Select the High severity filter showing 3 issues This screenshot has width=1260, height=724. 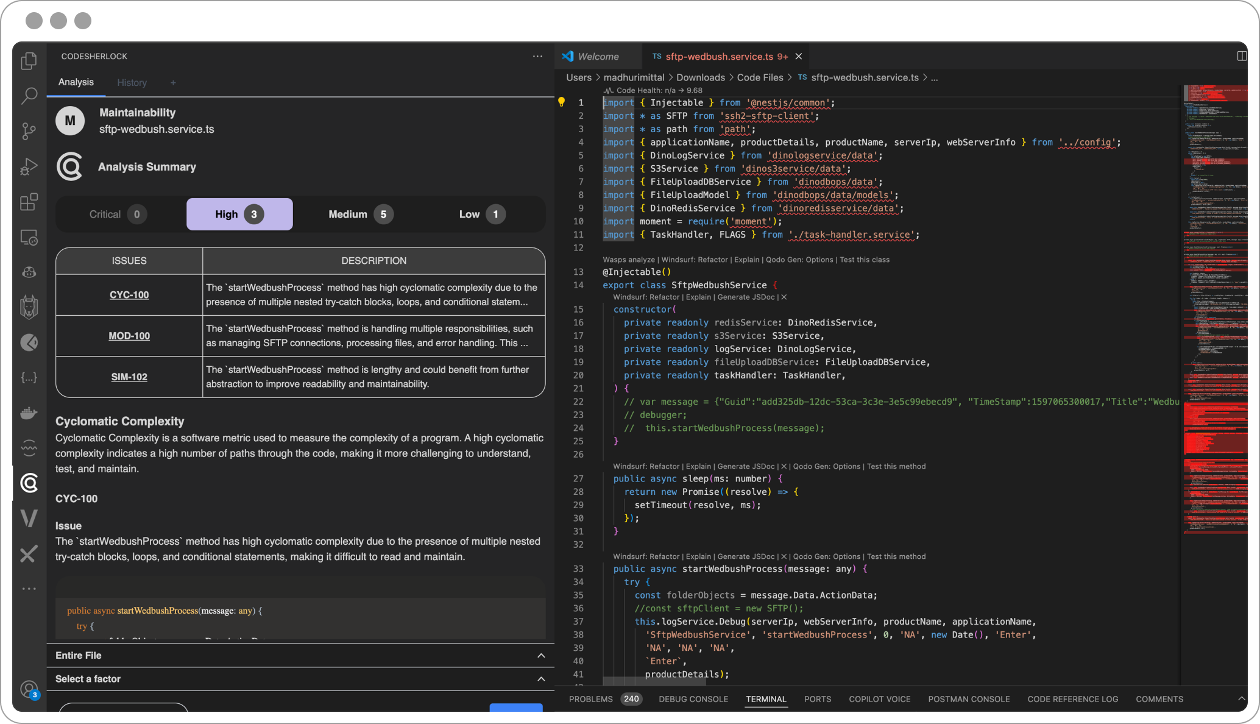tap(239, 214)
